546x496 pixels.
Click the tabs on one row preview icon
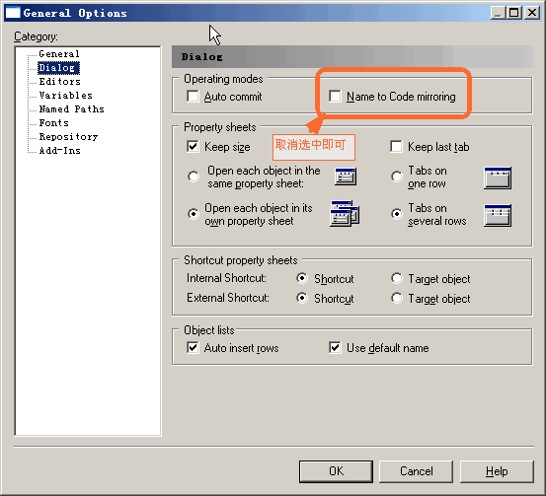498,177
